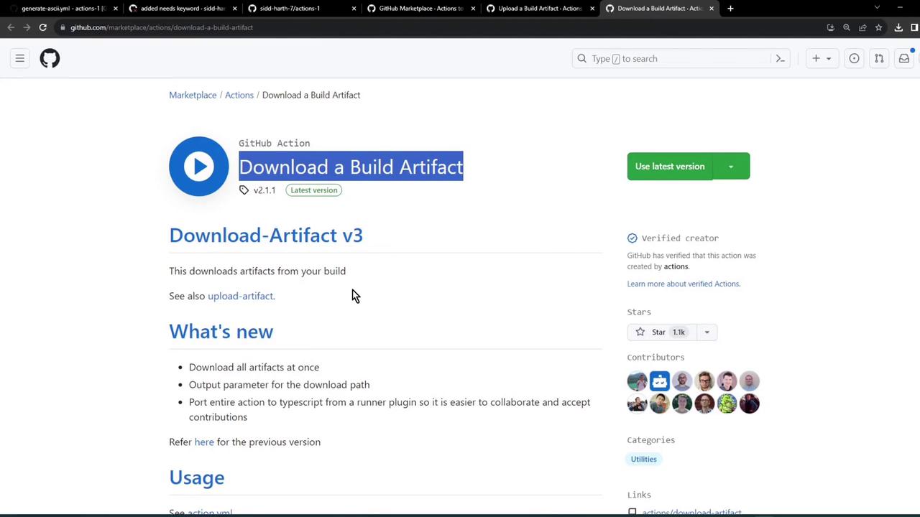Click the install app icon in address bar
Screen dimensions: 920x517
[x=830, y=27]
